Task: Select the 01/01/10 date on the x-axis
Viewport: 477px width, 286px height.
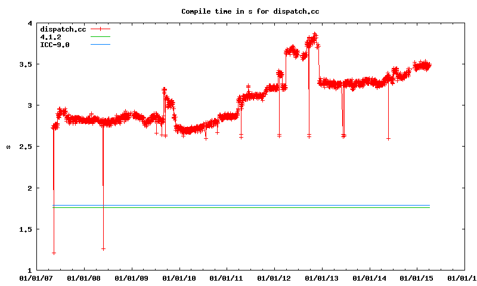Action: pos(179,278)
